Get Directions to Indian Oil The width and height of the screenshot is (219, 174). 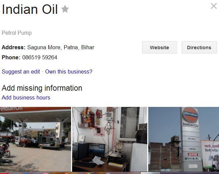199,48
